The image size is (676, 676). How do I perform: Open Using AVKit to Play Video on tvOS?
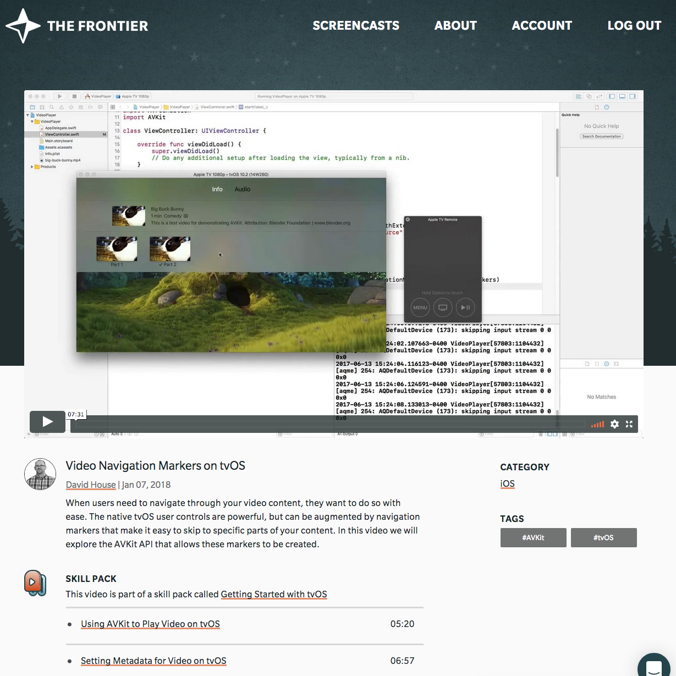[150, 624]
